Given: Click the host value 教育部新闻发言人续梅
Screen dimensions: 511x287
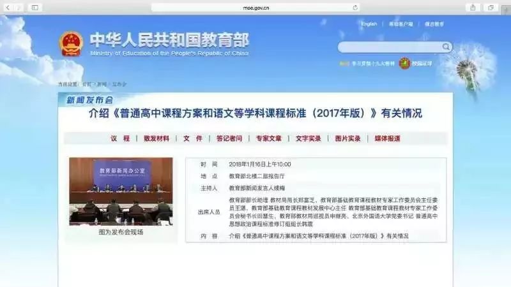Looking at the screenshot, I should pyautogui.click(x=257, y=188).
